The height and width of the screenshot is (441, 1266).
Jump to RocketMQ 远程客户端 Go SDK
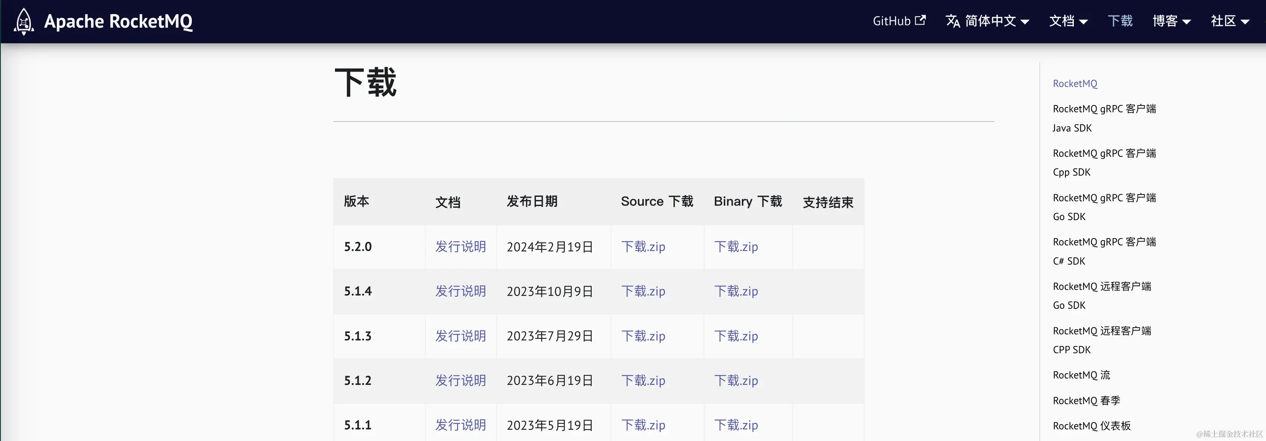tap(1102, 296)
